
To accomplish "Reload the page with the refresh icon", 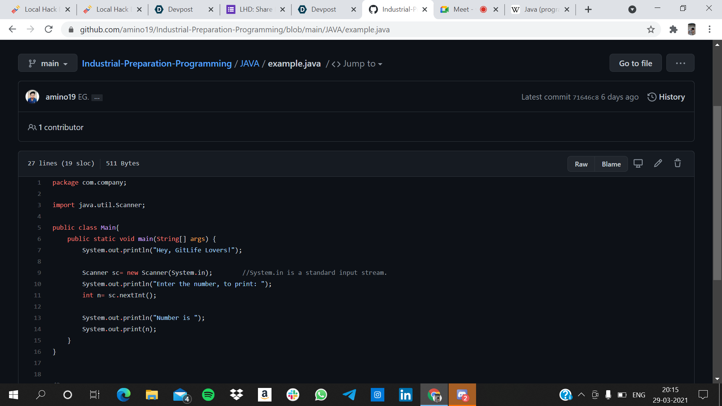I will click(49, 29).
